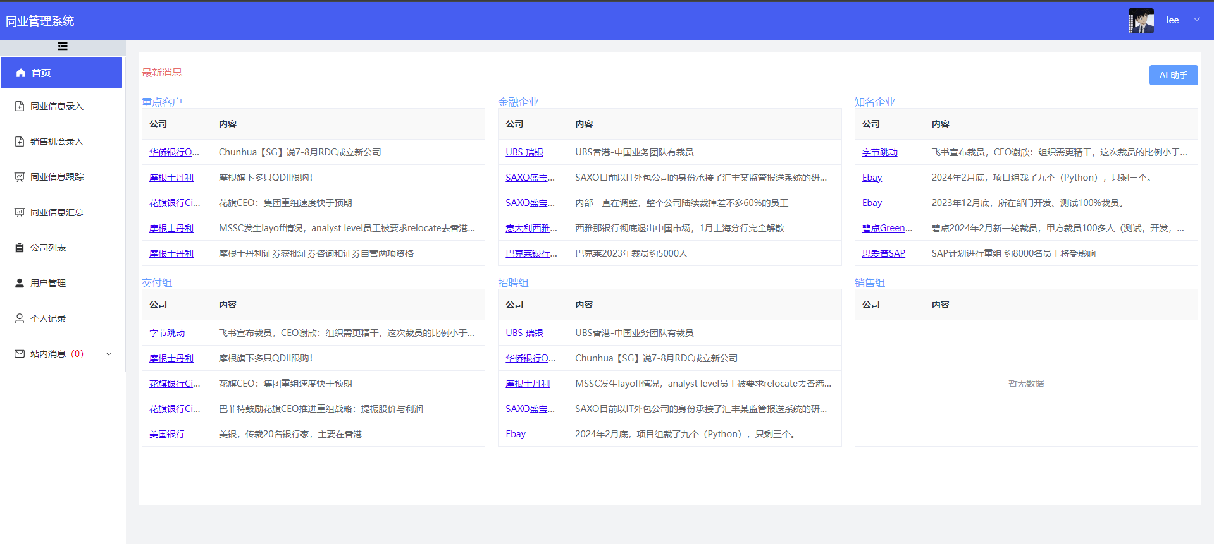The width and height of the screenshot is (1214, 544).
Task: Open 摩根士丹利 link for QDII限购 row in 重点客户
Action: tap(171, 178)
